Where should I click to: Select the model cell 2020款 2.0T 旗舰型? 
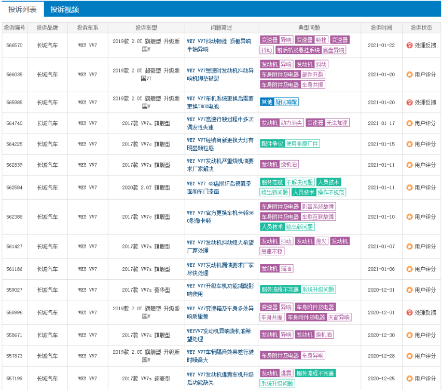146,187
